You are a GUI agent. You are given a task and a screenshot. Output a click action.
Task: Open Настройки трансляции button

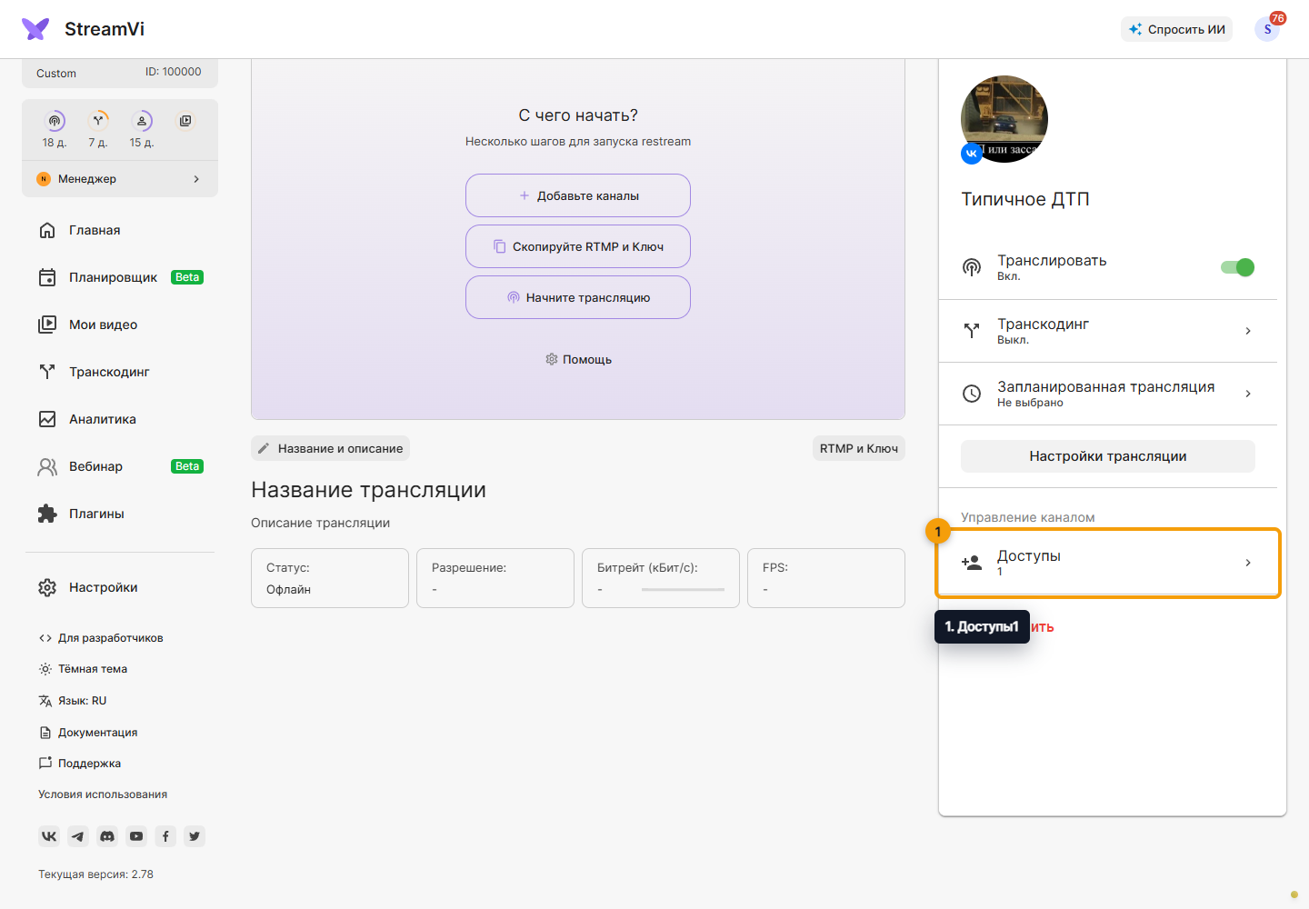pos(1108,456)
